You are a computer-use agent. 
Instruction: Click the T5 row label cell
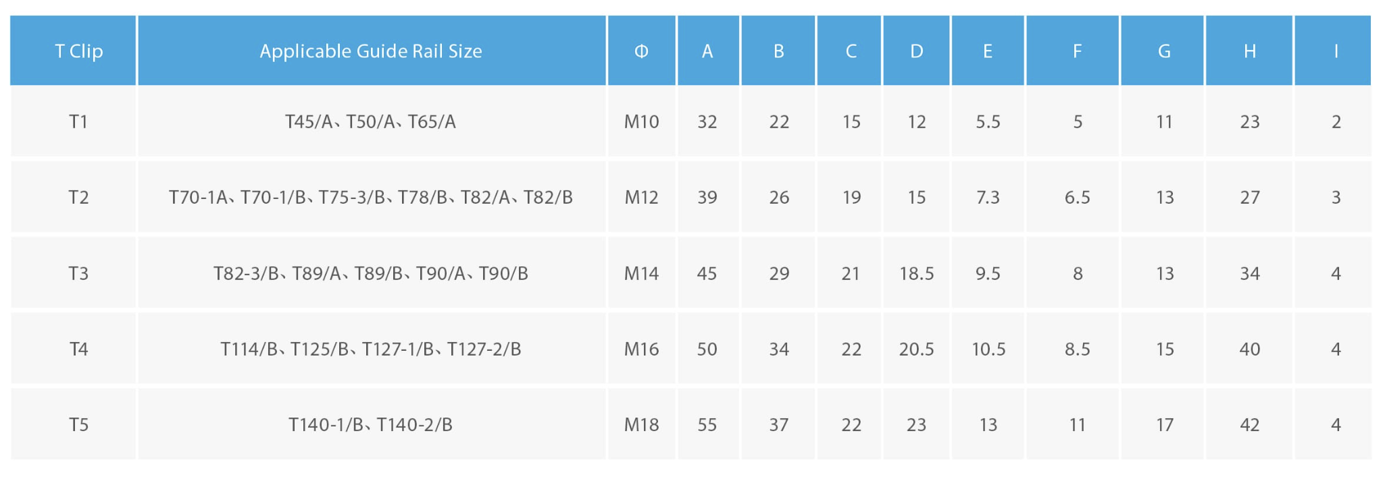coord(78,425)
